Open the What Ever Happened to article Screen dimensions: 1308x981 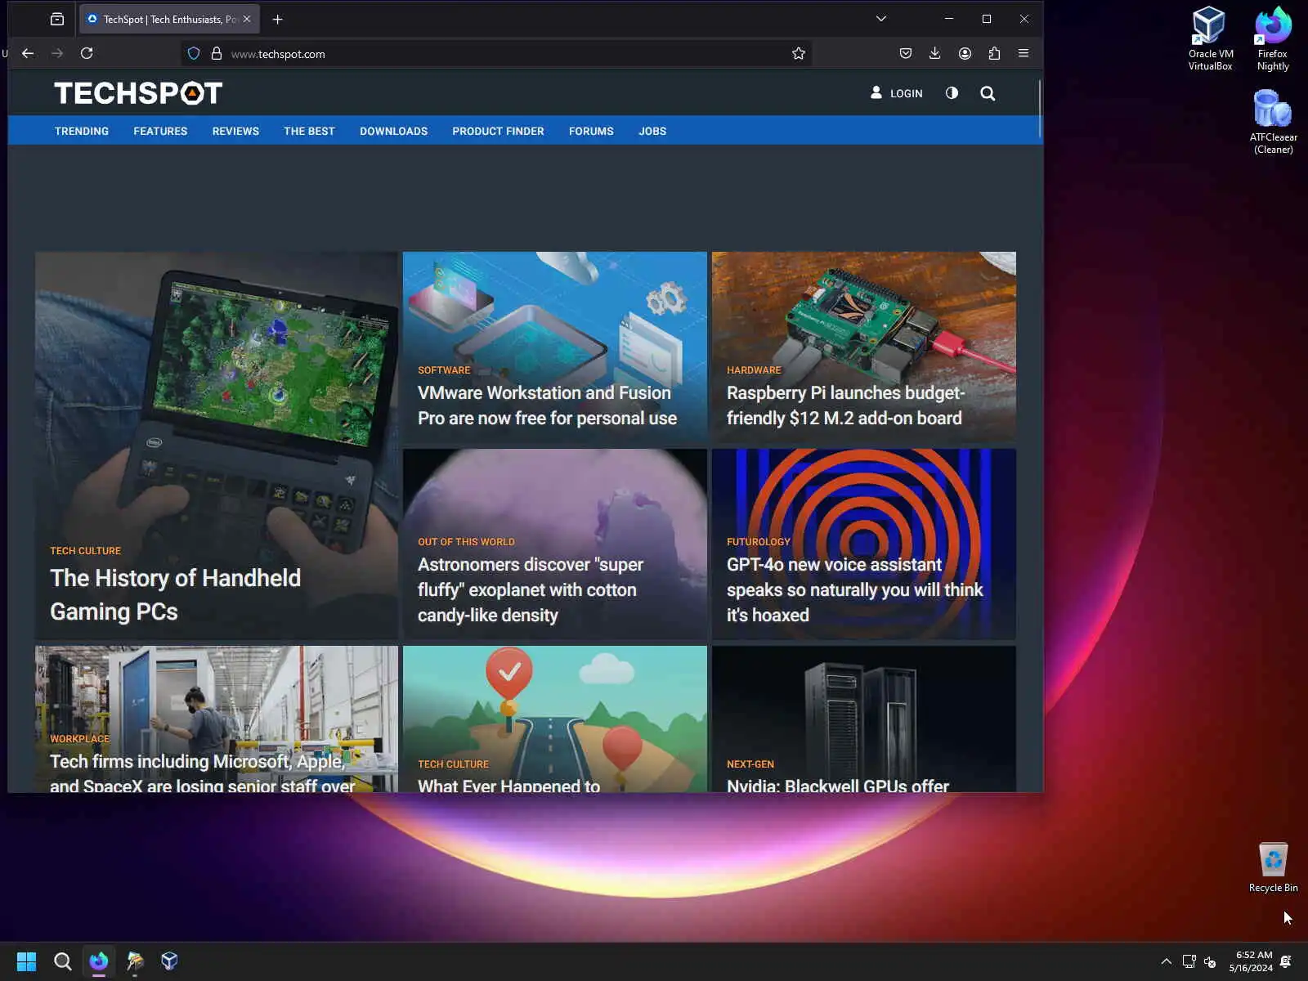(508, 785)
